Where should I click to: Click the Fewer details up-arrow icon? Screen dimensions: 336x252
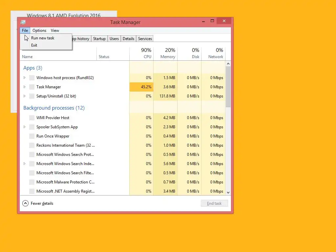pos(25,203)
